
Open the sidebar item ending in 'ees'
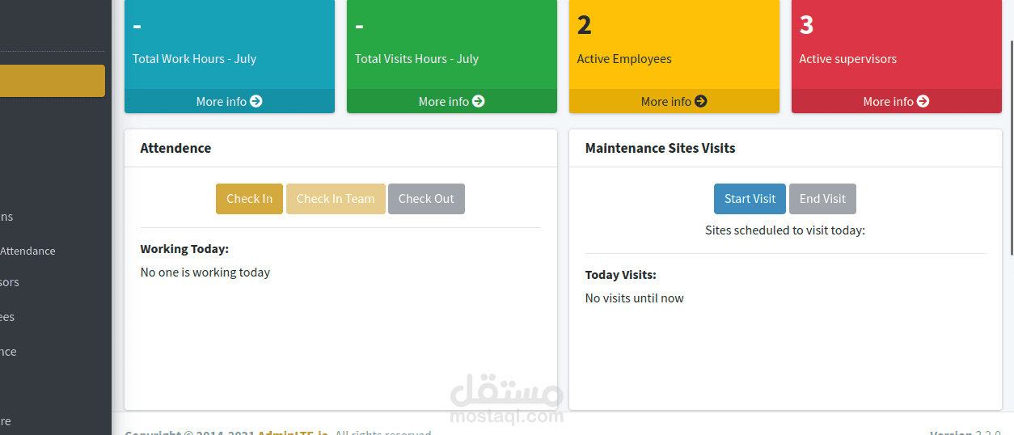[7, 317]
